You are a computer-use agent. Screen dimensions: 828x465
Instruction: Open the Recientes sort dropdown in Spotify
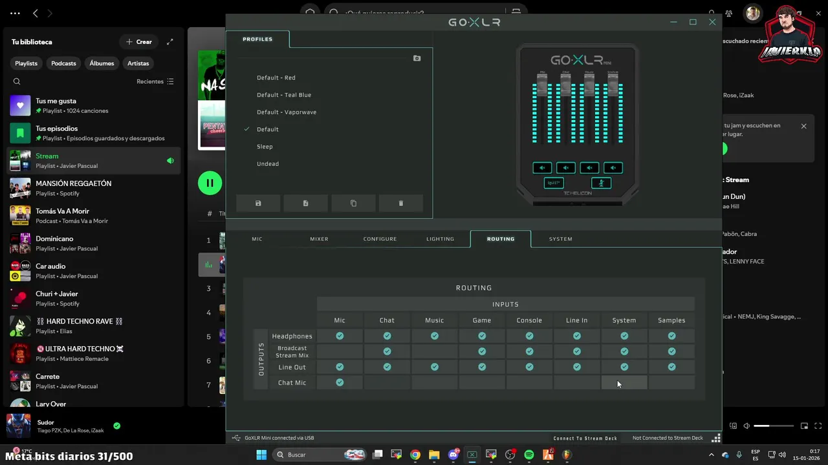point(155,81)
